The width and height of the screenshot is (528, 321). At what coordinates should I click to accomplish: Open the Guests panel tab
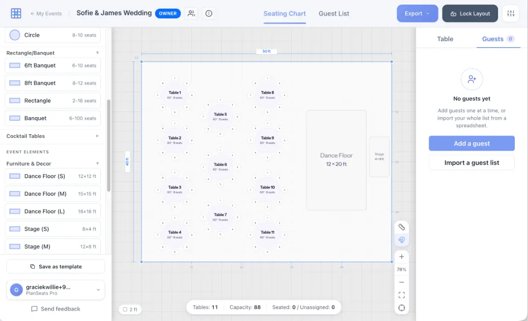[x=499, y=39]
